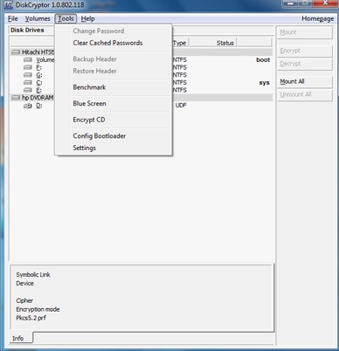Click the Encryption mode label

(x=38, y=309)
